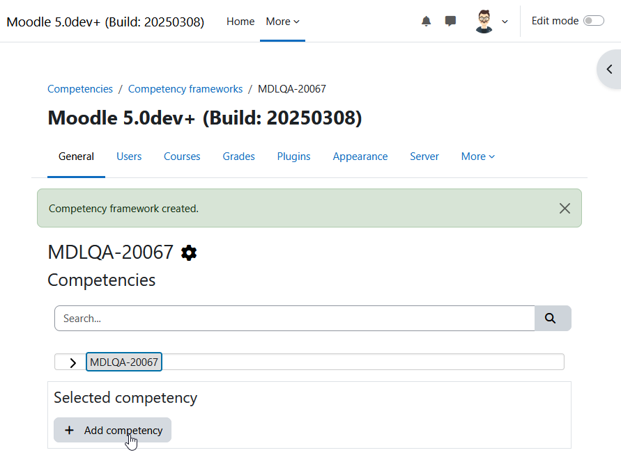Image resolution: width=621 pixels, height=464 pixels.
Task: Click the Selected competency heading
Action: [x=125, y=398]
